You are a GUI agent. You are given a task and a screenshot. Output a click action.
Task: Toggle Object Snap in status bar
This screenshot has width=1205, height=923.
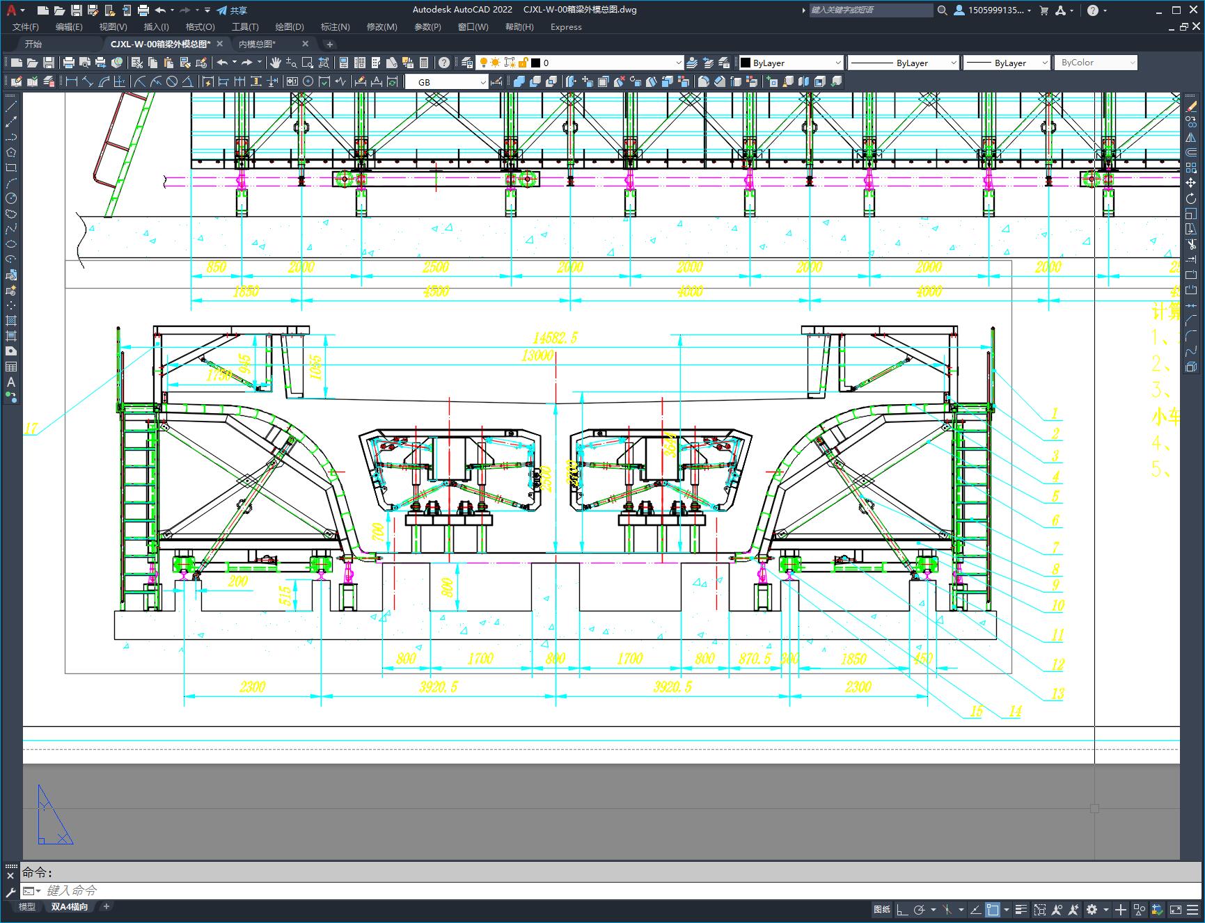(993, 910)
